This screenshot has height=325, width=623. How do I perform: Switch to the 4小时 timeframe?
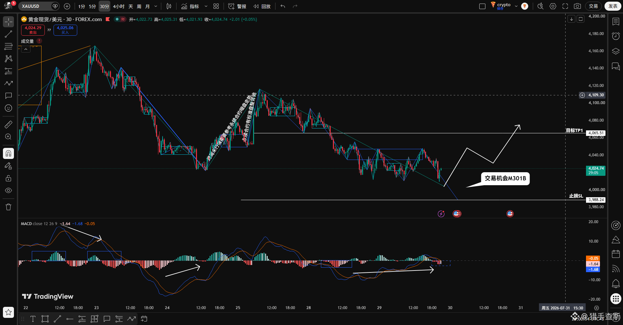pyautogui.click(x=119, y=6)
